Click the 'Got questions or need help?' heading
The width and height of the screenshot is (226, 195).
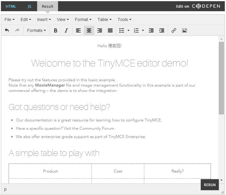tap(59, 107)
